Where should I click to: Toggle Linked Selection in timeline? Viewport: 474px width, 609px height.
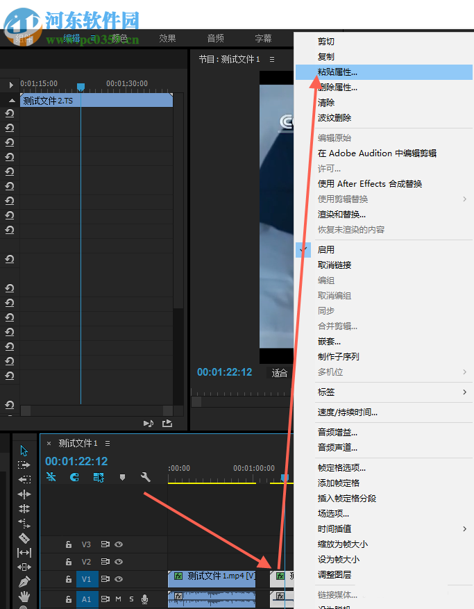pos(99,477)
